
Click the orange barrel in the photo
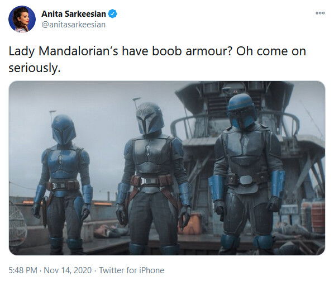[x=191, y=223]
